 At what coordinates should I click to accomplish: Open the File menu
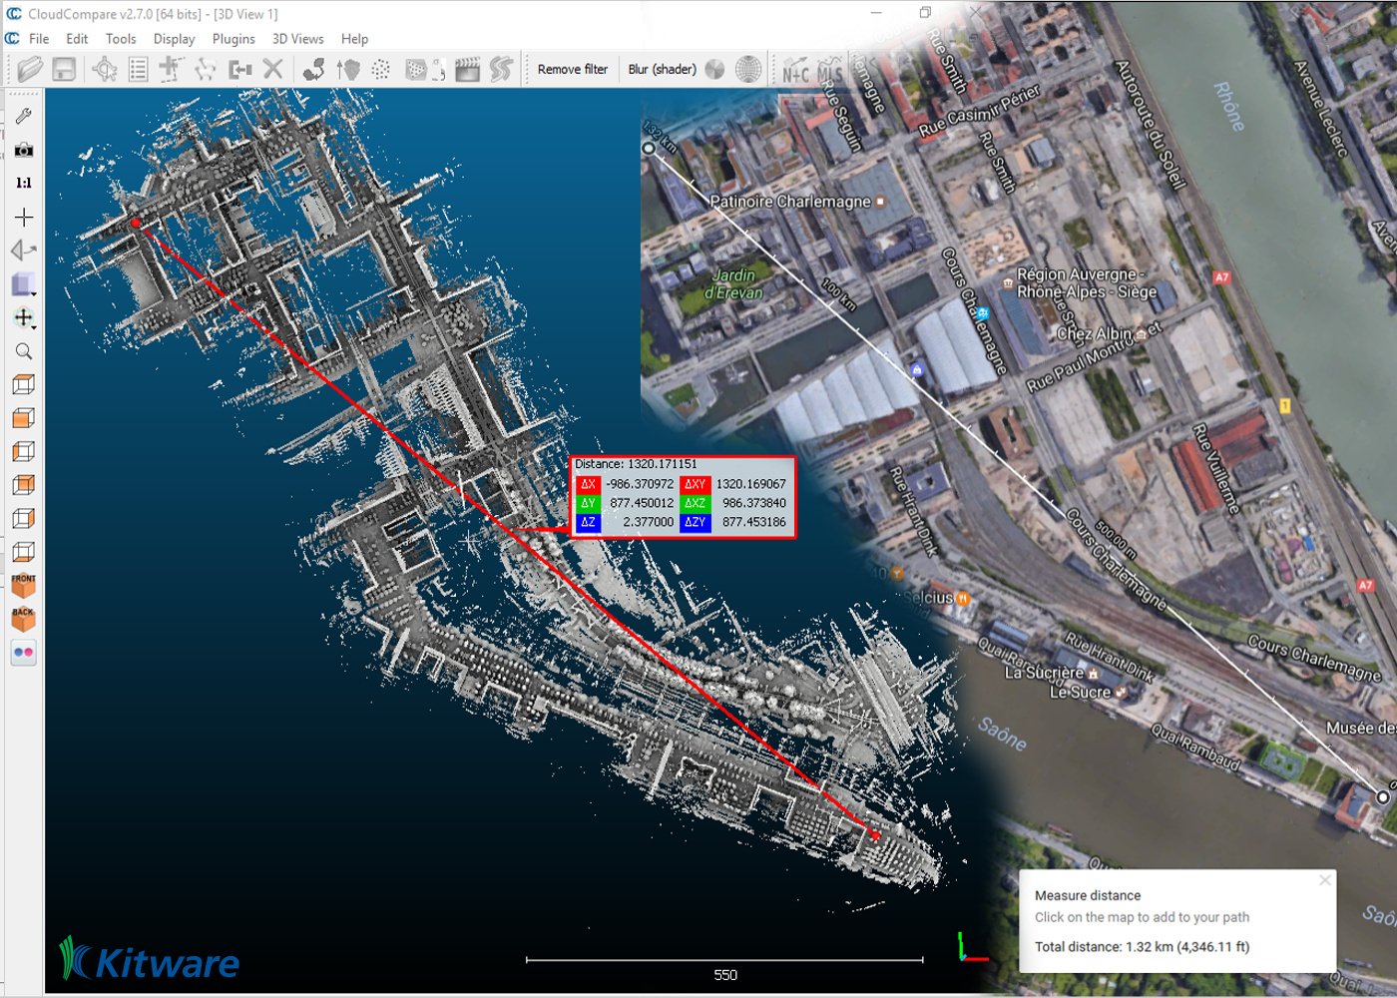tap(39, 39)
